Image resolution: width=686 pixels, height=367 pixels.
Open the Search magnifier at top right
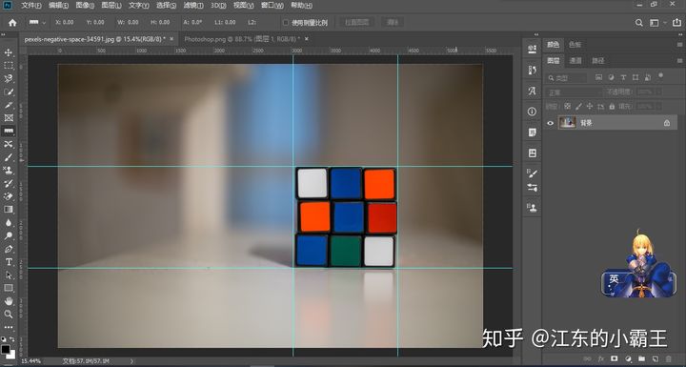click(638, 23)
